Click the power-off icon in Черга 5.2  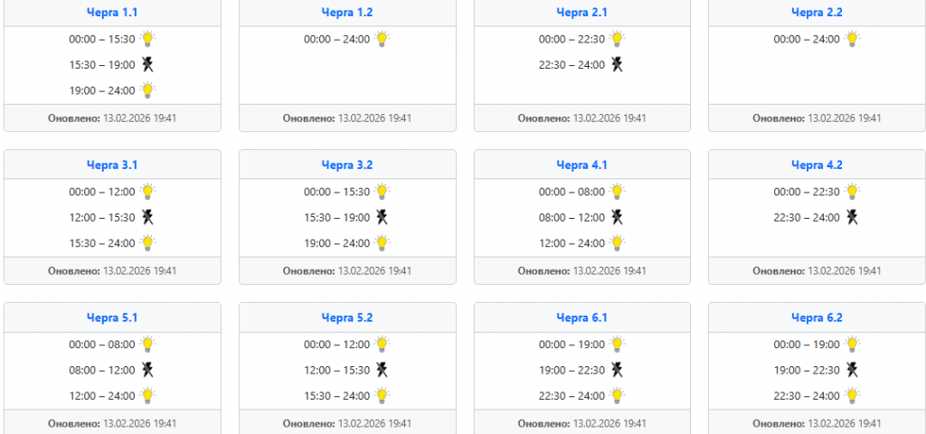(383, 370)
